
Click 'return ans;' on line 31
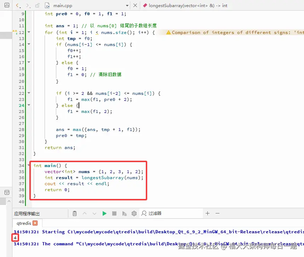pyautogui.click(x=60, y=148)
